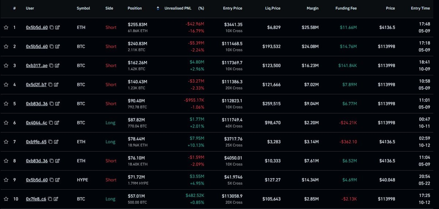
Task: Toggle star on row 10 BTC long
Action: [x=6, y=199]
